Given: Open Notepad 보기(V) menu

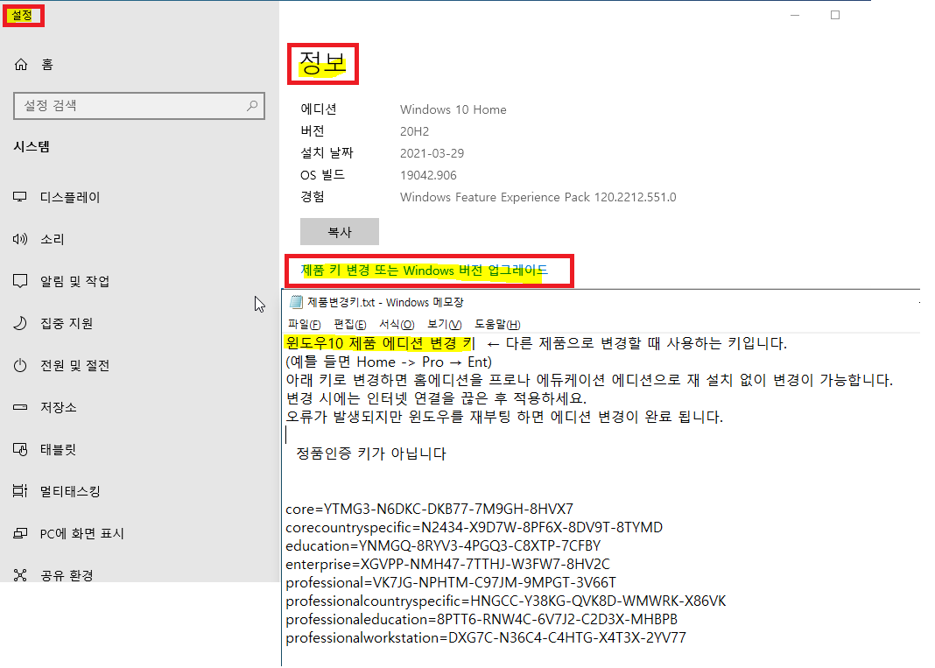Looking at the screenshot, I should point(444,325).
